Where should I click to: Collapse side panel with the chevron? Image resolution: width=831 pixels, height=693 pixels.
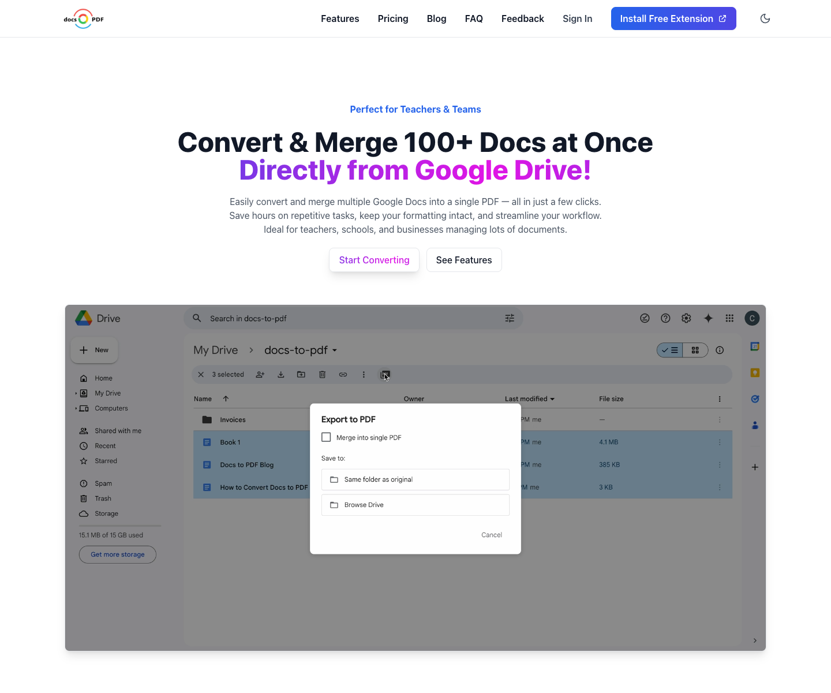tap(755, 640)
